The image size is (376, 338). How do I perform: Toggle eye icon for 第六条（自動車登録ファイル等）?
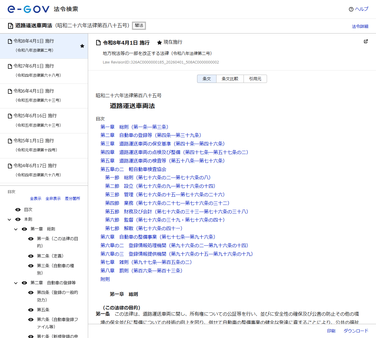31,319
